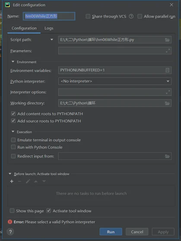181x241 pixels.
Task: Expand the Parameters field editor
Action: [x=168, y=51]
